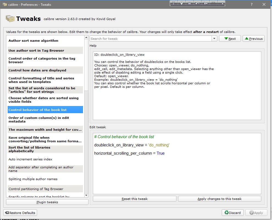Click the undo arrow in floating toolbar
This screenshot has height=220, width=272.
(198, 3)
